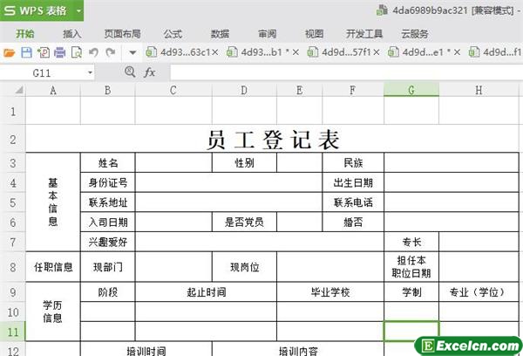Switch to document tab 4d93...63c1
The image size is (523, 356).
coord(178,52)
